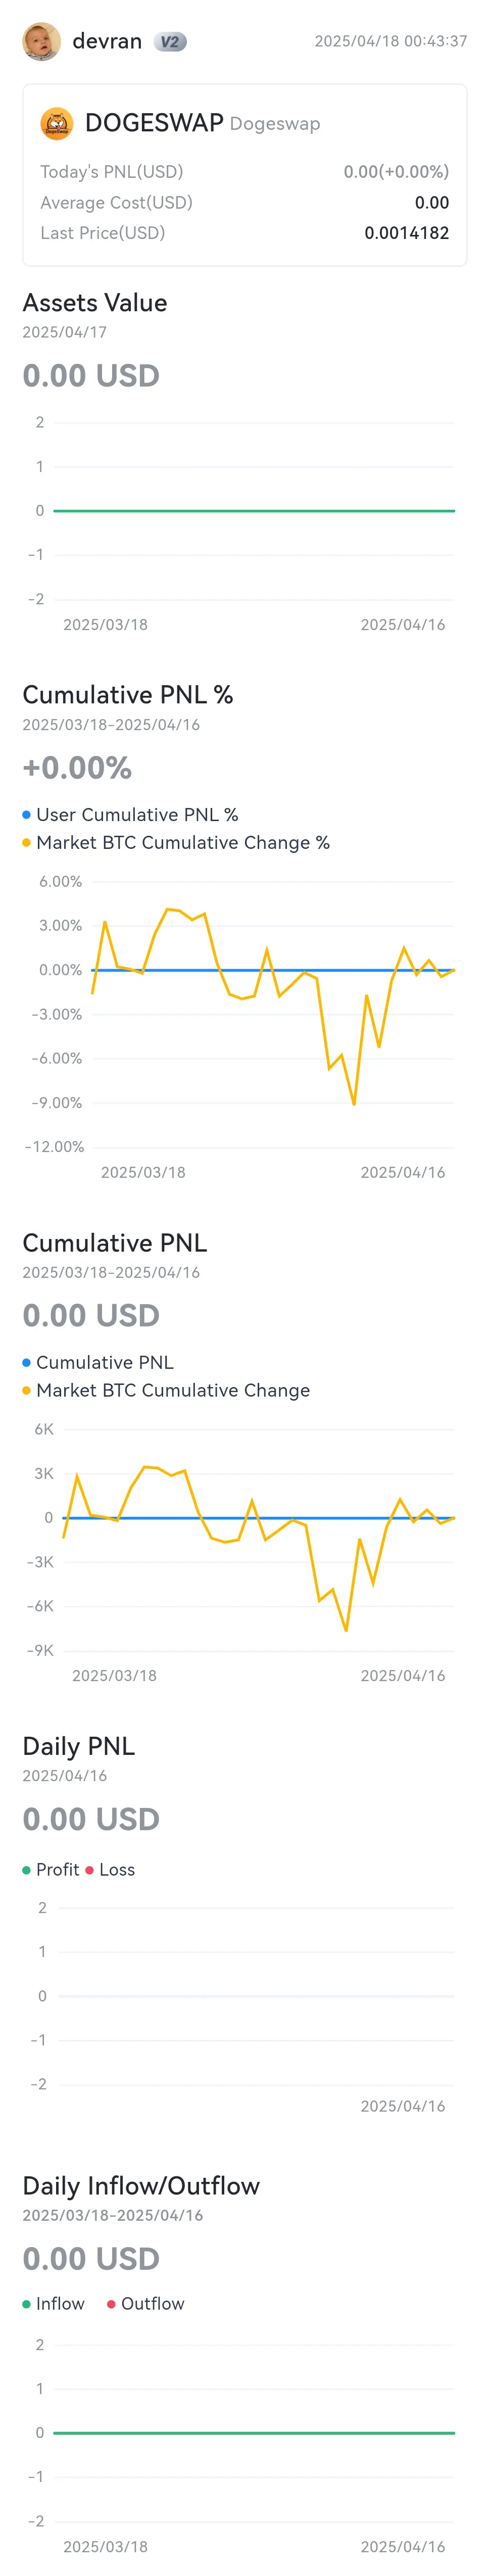490x2576 pixels.
Task: Tap the green Assets Value chart line
Action: point(254,511)
